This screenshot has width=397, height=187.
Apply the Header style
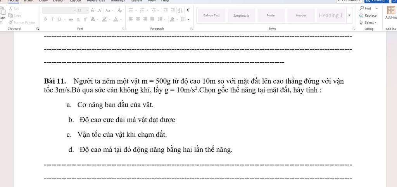pyautogui.click(x=301, y=15)
